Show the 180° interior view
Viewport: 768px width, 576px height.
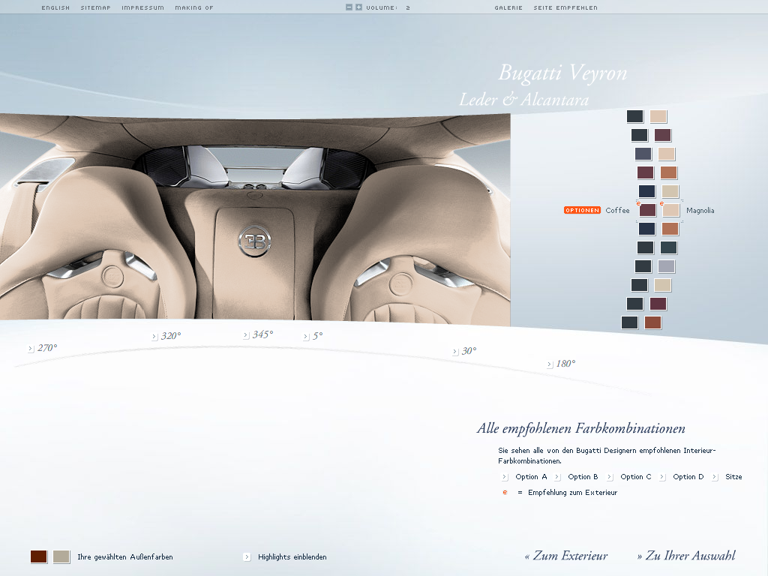coord(550,364)
